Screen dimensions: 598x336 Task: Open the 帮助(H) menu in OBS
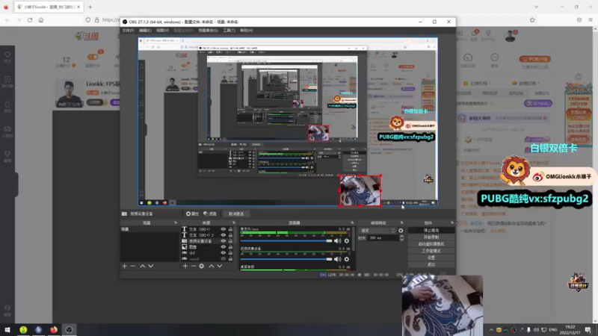[x=247, y=31]
